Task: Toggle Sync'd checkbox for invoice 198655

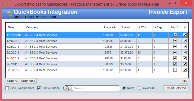Action: (175, 41)
